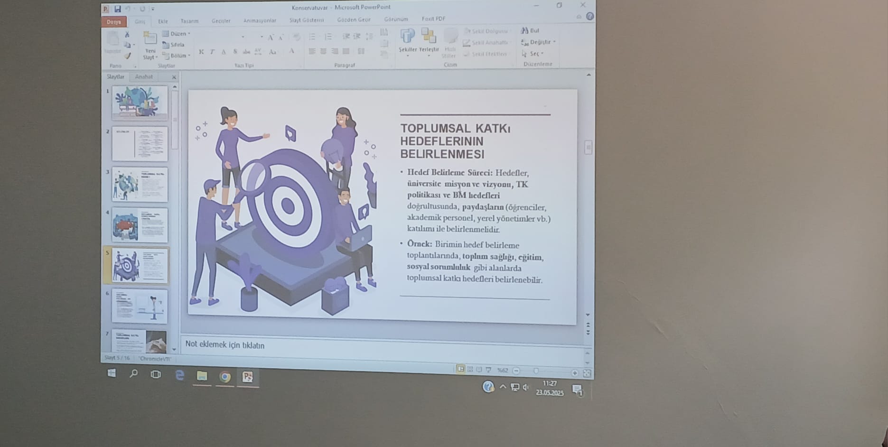This screenshot has height=447, width=888.
Task: Click the Cut scissors icon in Pano group
Action: click(x=127, y=34)
